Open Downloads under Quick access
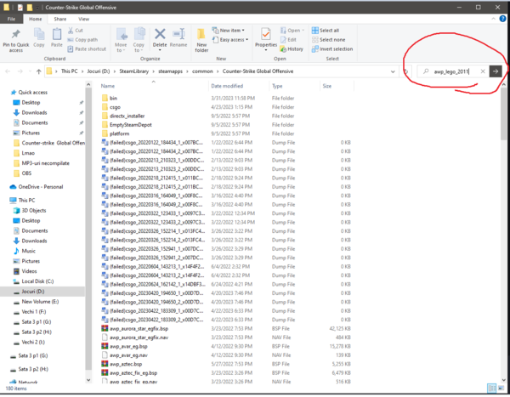Screen dimensions: 510x397 (34, 112)
